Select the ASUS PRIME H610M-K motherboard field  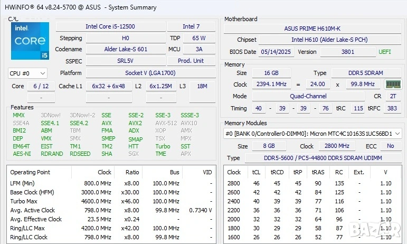point(313,28)
